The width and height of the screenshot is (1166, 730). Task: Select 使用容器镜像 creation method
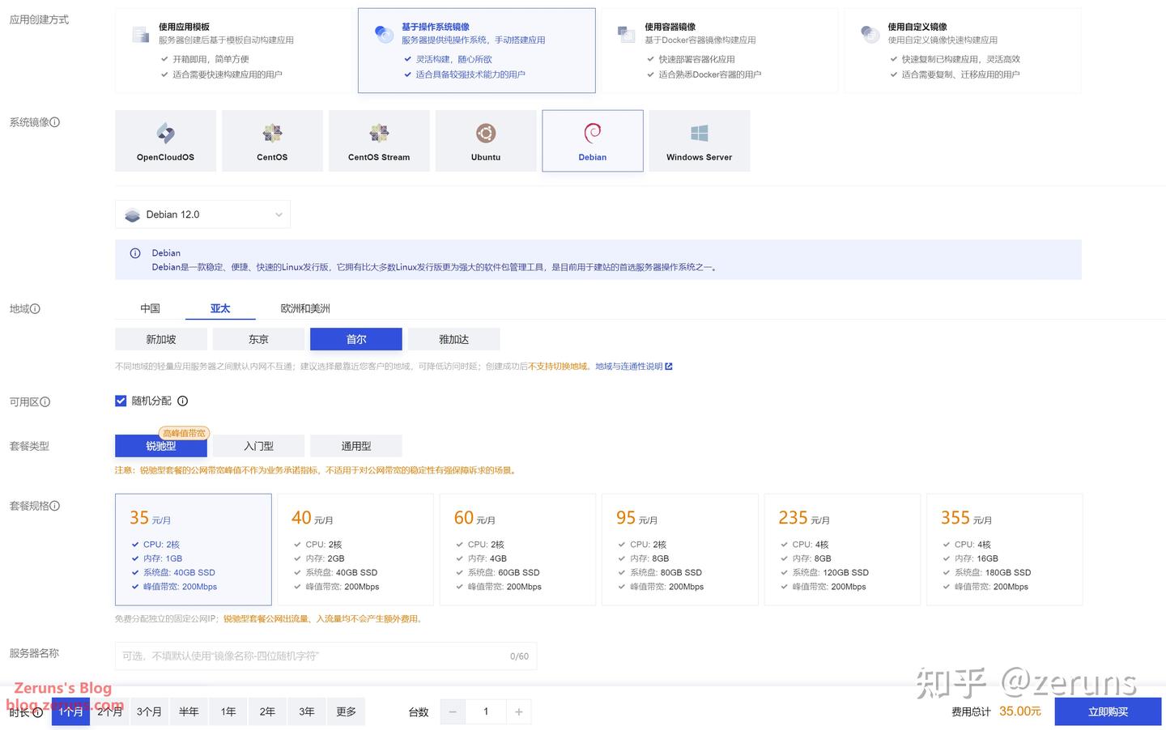click(721, 50)
